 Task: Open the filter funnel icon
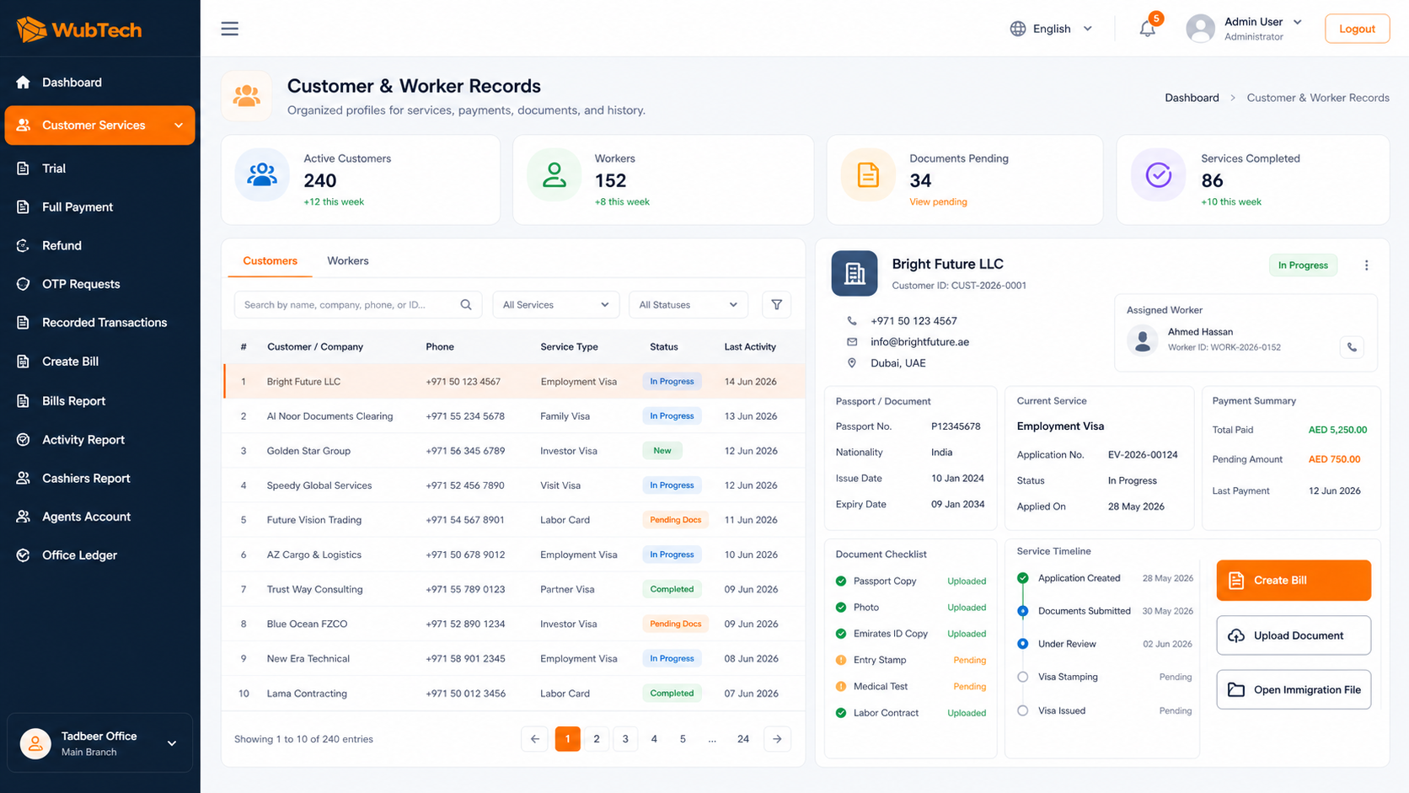776,304
